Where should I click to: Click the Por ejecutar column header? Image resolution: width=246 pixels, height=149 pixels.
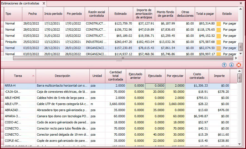tap(175, 76)
